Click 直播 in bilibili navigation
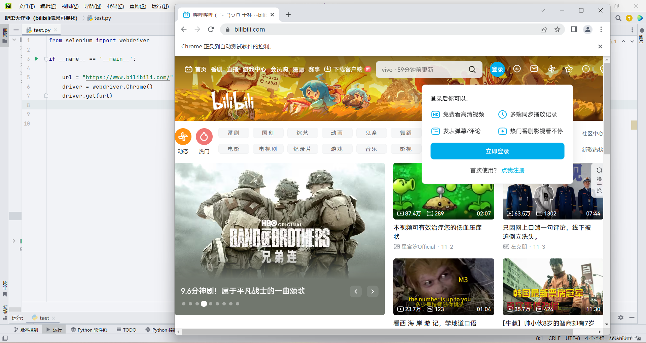The width and height of the screenshot is (646, 343). coord(232,69)
